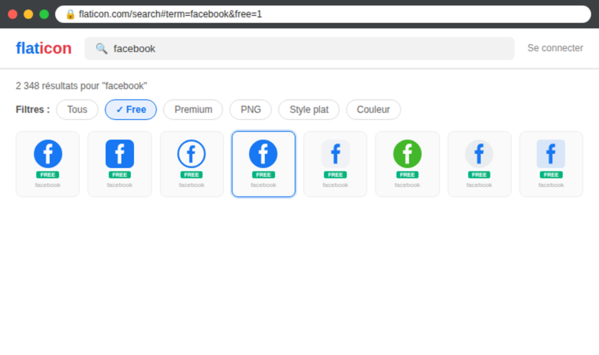Click the lock icon in address bar
Image resolution: width=599 pixels, height=355 pixels.
[70, 14]
